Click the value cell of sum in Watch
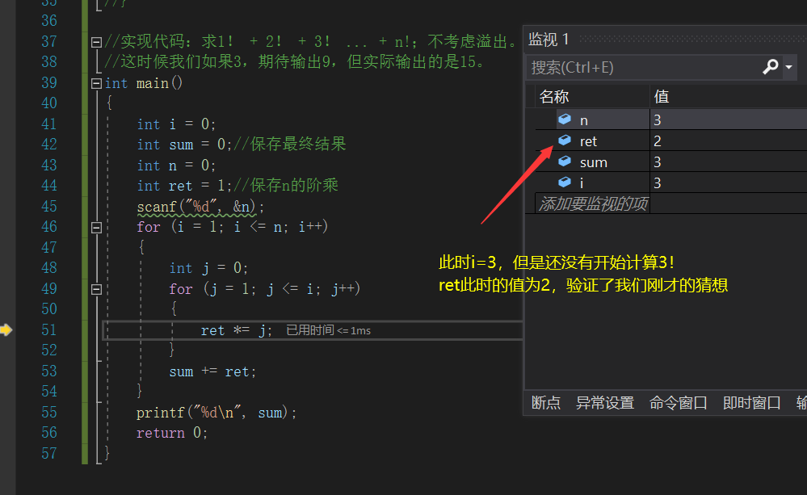Image resolution: width=807 pixels, height=495 pixels. (x=729, y=162)
